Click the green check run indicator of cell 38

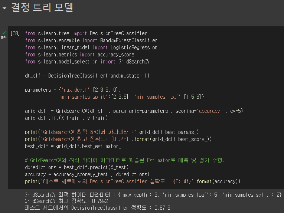tap(4, 33)
